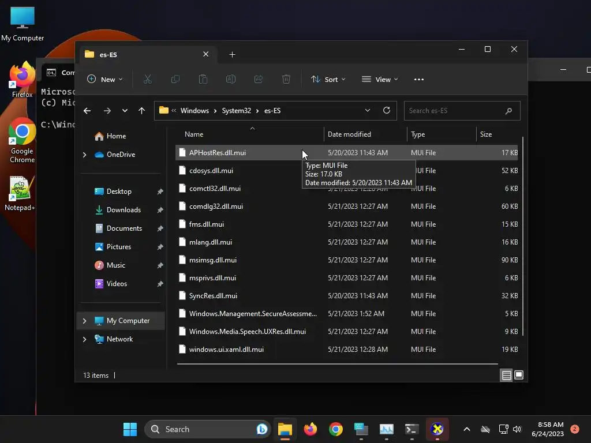
Task: Expand the OneDrive tree node
Action: [84, 155]
